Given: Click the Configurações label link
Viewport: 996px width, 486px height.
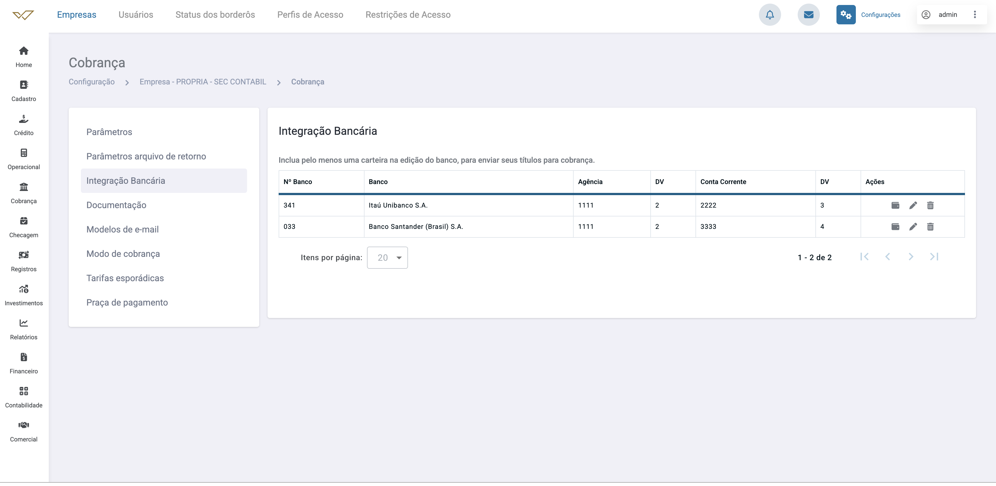Looking at the screenshot, I should [881, 15].
